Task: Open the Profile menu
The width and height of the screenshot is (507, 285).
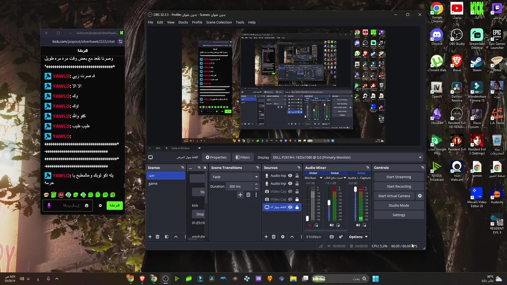Action: point(197,22)
